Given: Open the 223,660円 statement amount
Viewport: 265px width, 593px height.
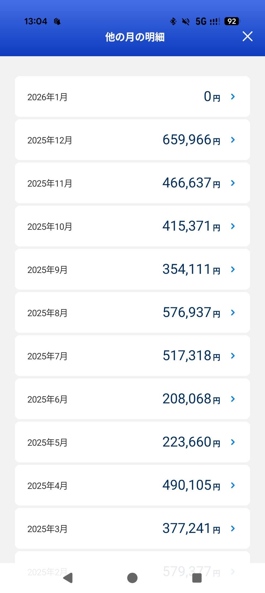Looking at the screenshot, I should pos(191,442).
